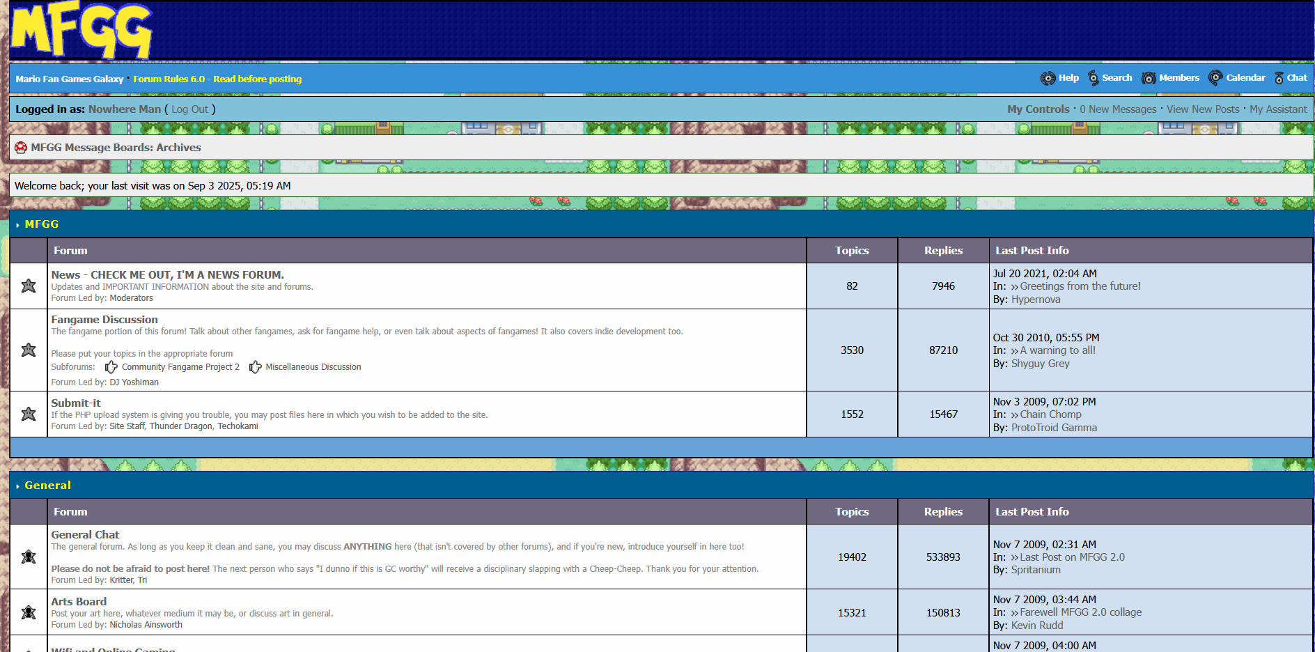The height and width of the screenshot is (652, 1315).
Task: Click the Chat icon in top bar
Action: [x=1279, y=78]
